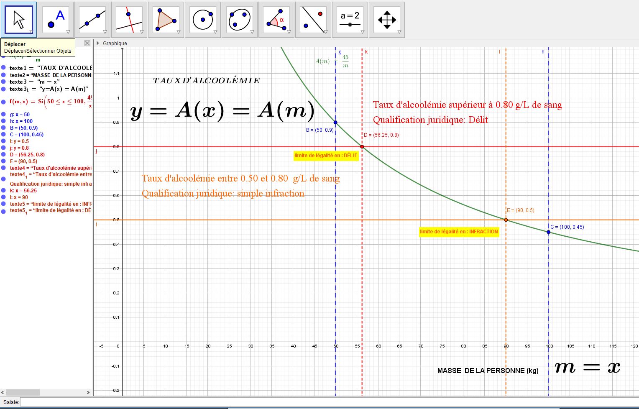Select the Polygon tool
The width and height of the screenshot is (639, 409).
point(166,19)
